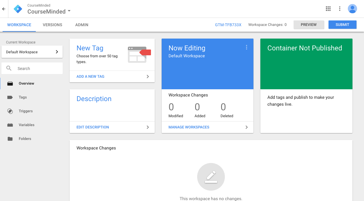
Task: Click the GTM-TFB733X container ID link
Action: click(x=228, y=25)
